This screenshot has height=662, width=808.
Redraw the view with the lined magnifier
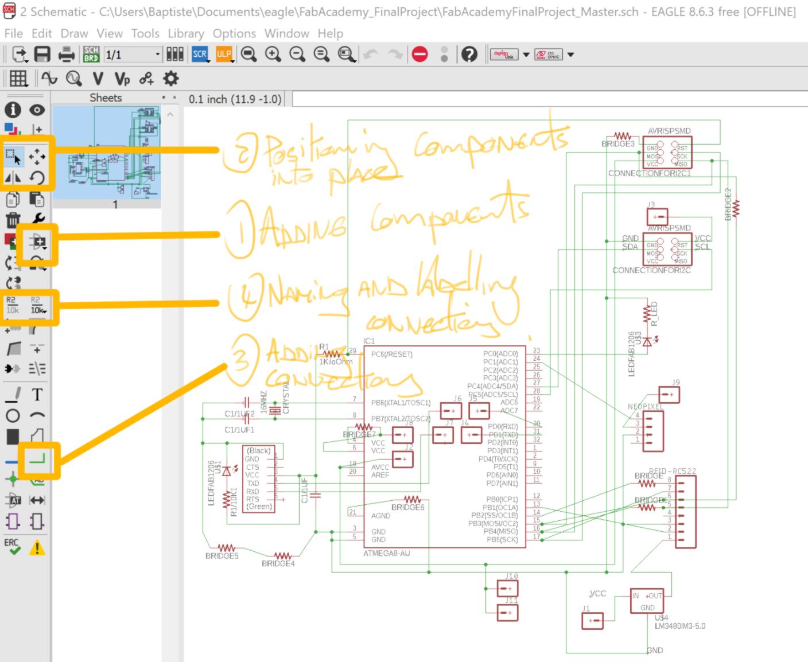(321, 54)
